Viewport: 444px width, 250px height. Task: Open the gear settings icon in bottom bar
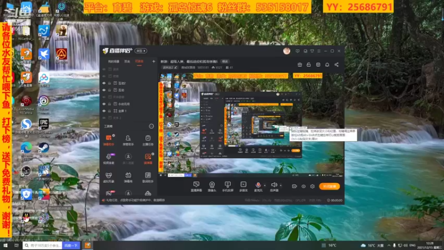(312, 186)
